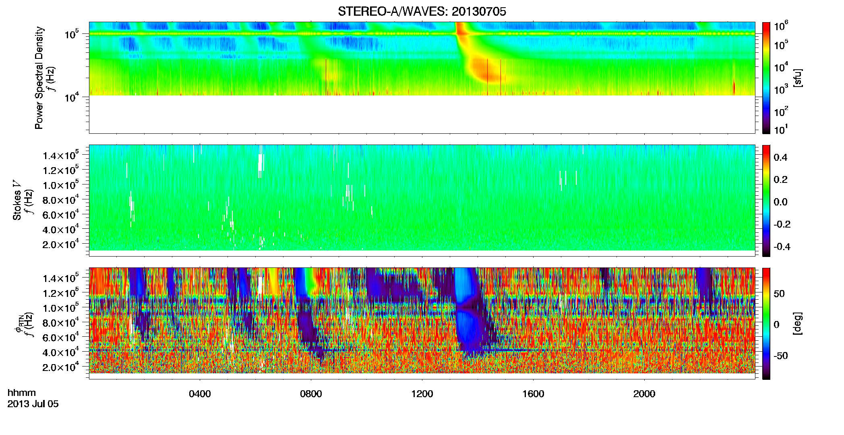The width and height of the screenshot is (844, 435).
Task: Click the "1200" time axis label
Action: click(x=422, y=394)
